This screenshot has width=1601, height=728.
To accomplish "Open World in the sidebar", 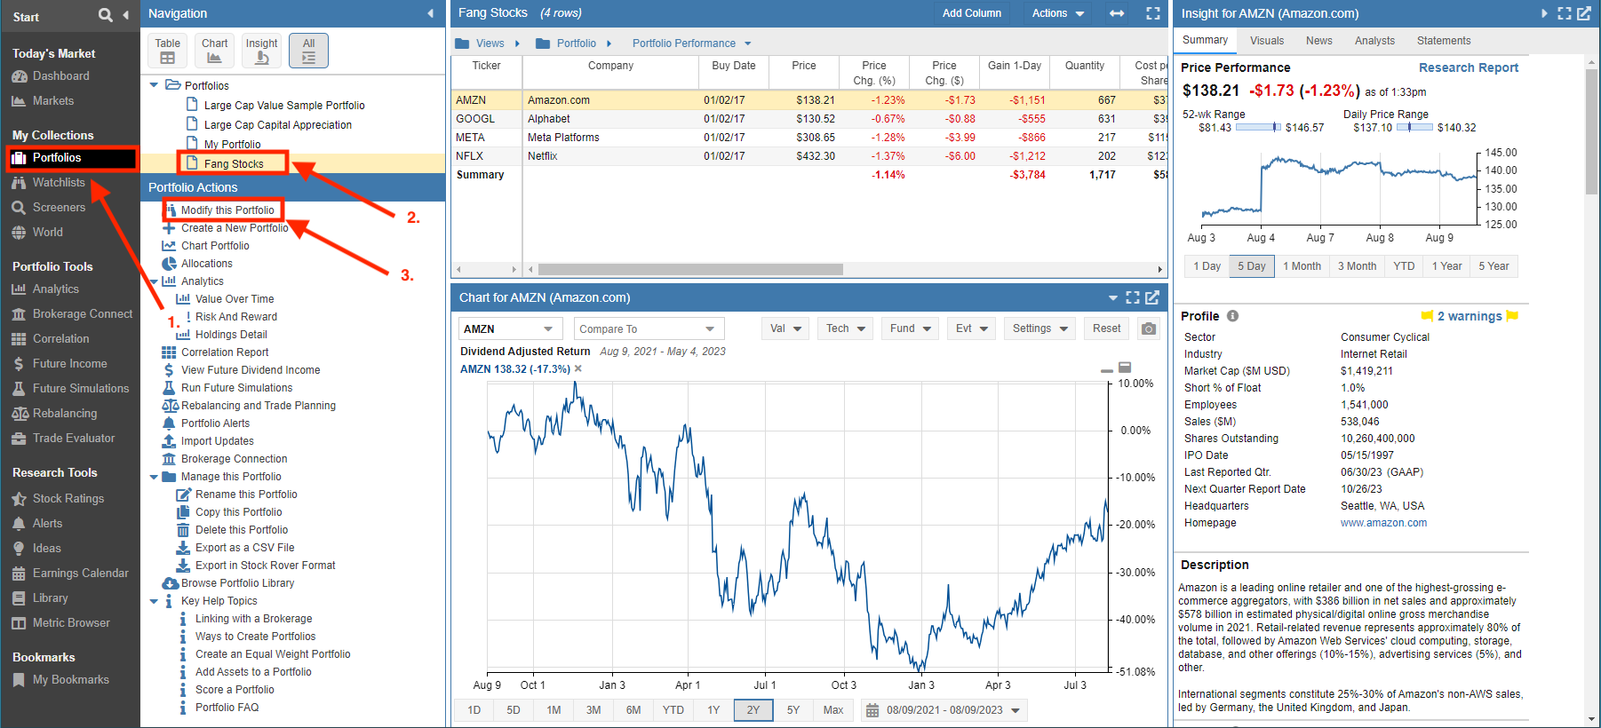I will (x=48, y=233).
